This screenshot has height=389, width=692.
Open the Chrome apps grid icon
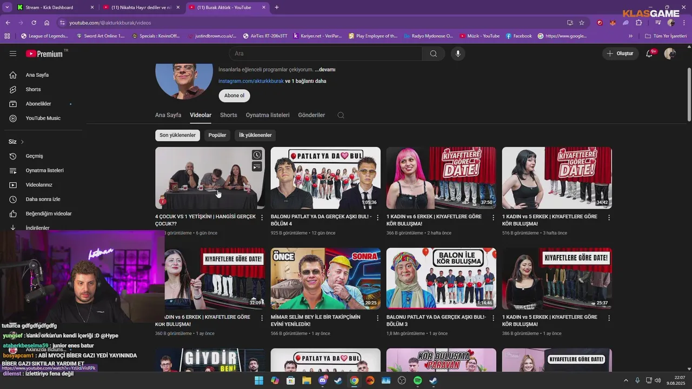tap(7, 36)
